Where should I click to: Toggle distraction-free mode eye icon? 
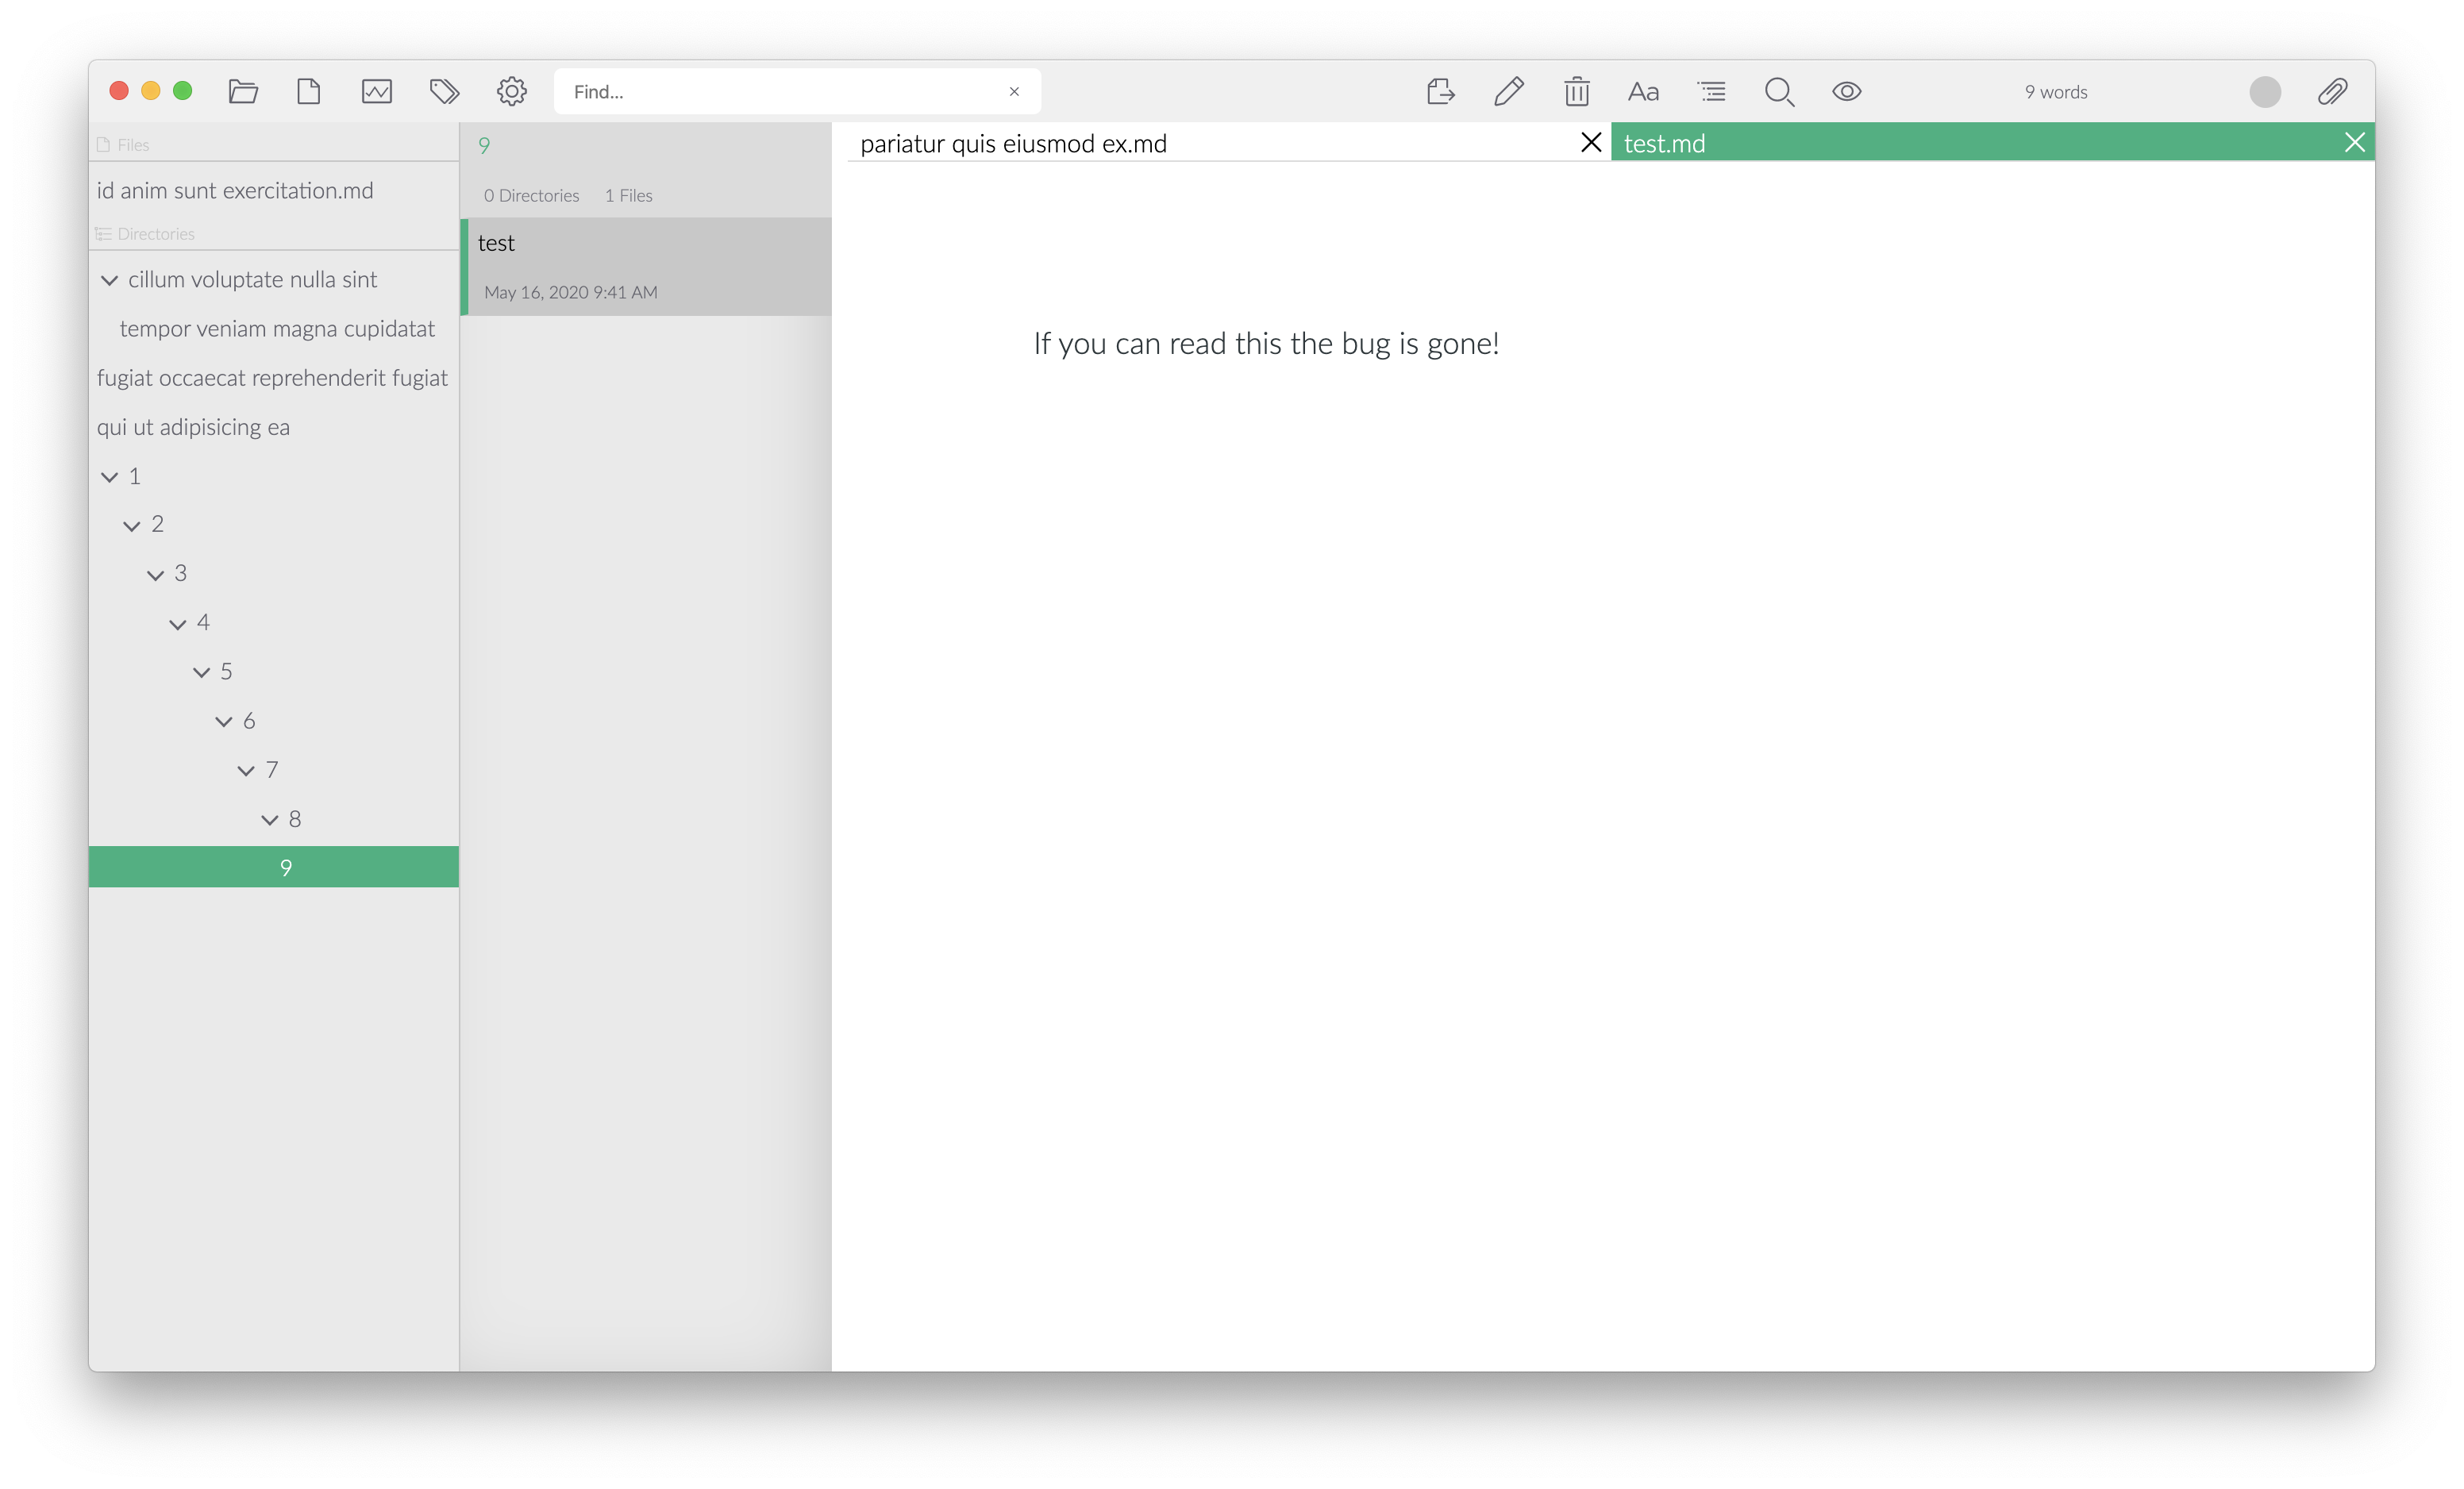click(x=1846, y=91)
